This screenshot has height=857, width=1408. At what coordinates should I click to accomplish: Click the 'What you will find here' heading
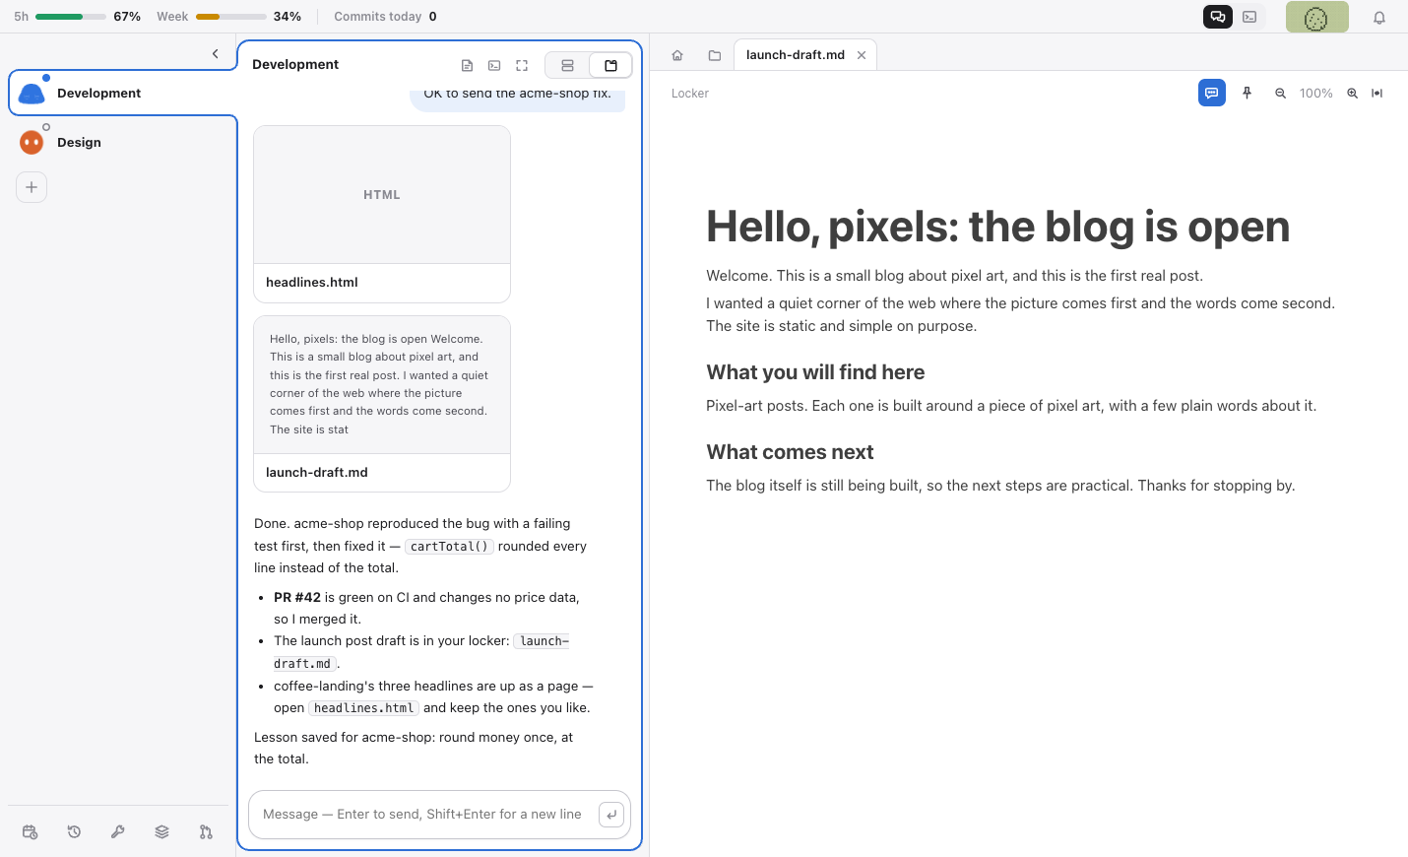click(x=815, y=372)
